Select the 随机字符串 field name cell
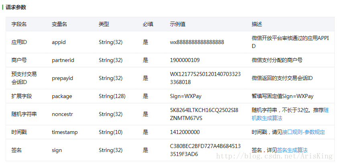 [24, 114]
